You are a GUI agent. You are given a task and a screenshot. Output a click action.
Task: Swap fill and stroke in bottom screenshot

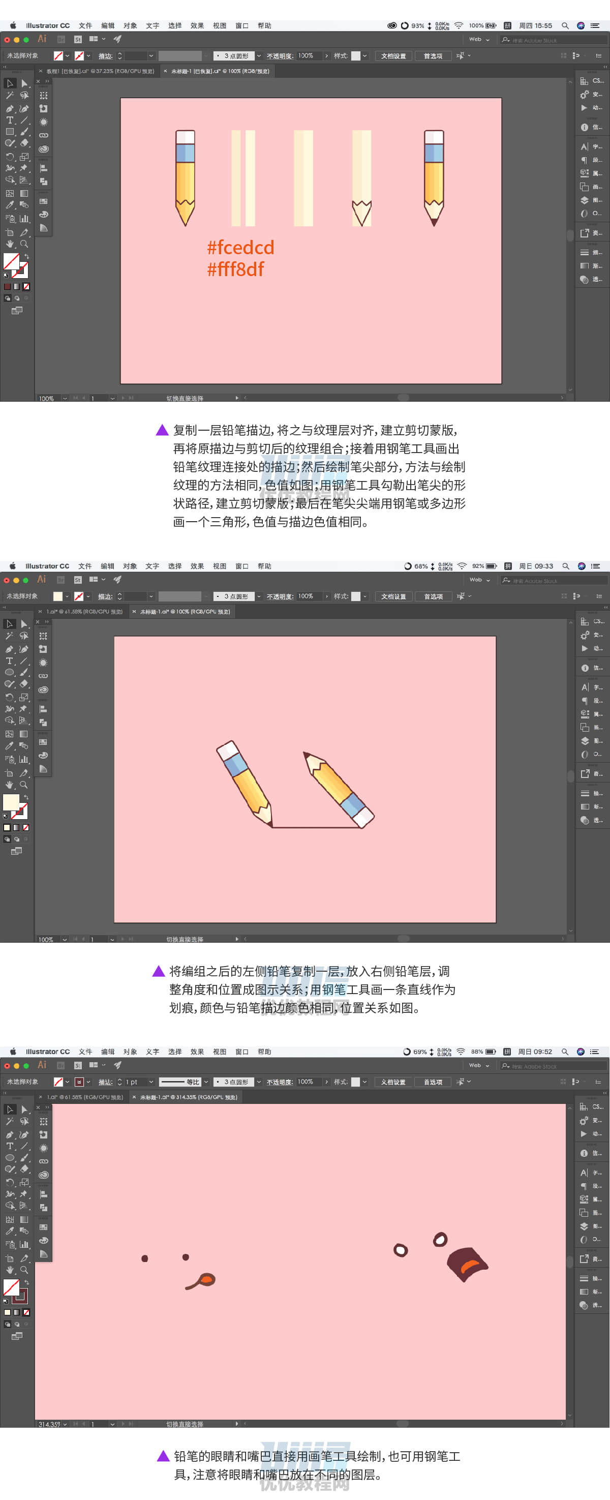click(x=26, y=1282)
